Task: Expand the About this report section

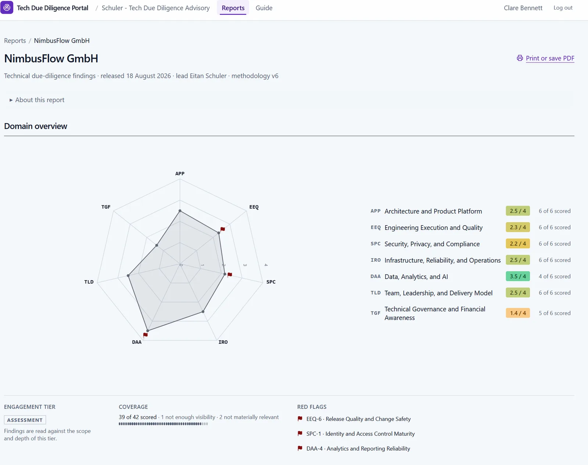Action: [37, 100]
